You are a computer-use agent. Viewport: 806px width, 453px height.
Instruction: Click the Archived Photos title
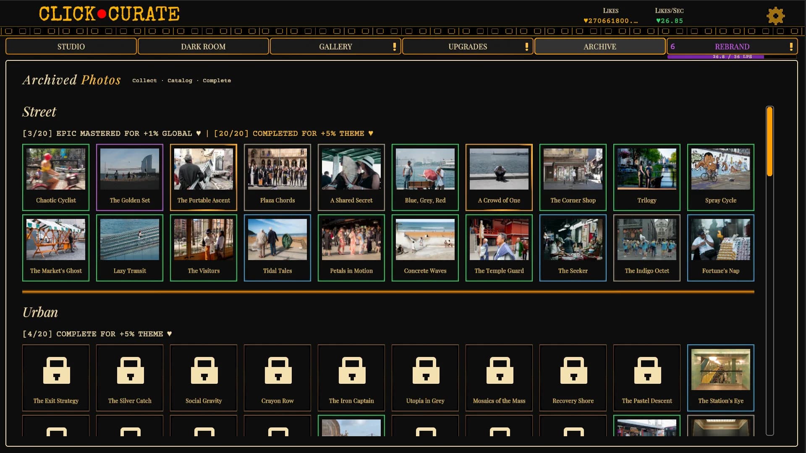click(71, 80)
